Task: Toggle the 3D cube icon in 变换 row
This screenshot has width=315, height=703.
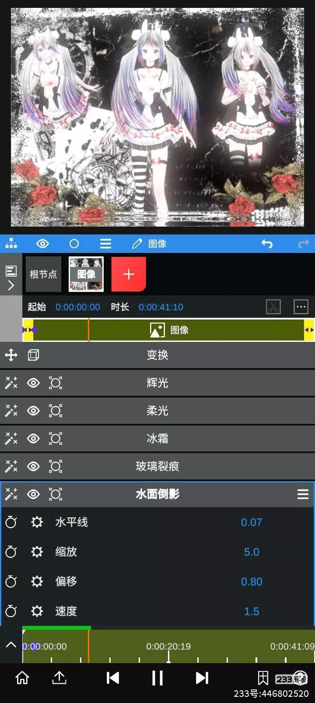Action: (x=33, y=355)
